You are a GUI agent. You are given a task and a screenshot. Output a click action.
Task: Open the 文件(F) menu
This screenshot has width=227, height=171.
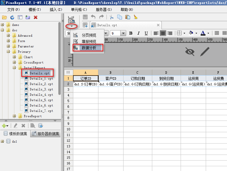(x=13, y=10)
